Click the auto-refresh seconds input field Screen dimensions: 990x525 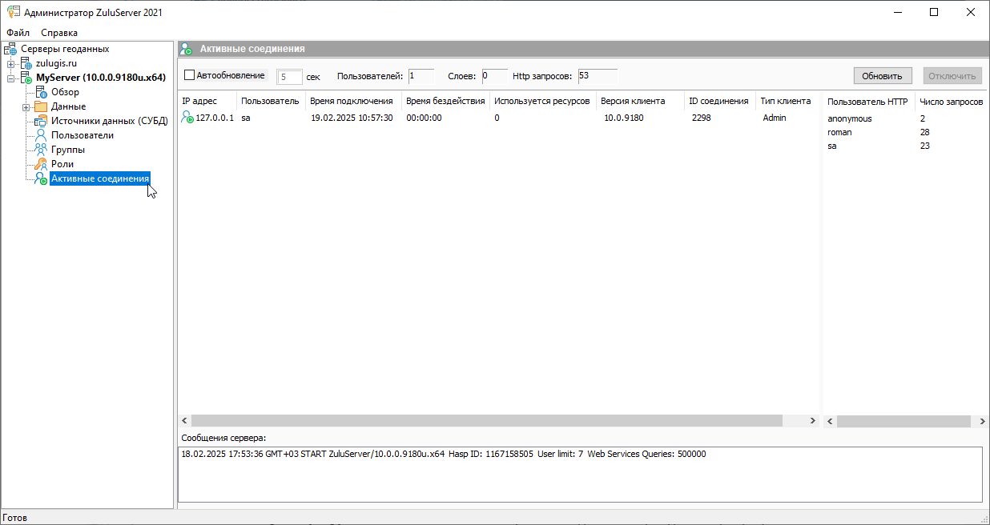289,77
